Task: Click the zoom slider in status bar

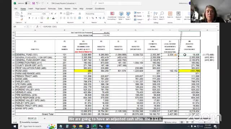Action: (205, 122)
